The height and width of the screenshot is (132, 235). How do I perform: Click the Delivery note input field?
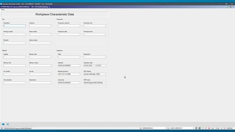(15, 66)
